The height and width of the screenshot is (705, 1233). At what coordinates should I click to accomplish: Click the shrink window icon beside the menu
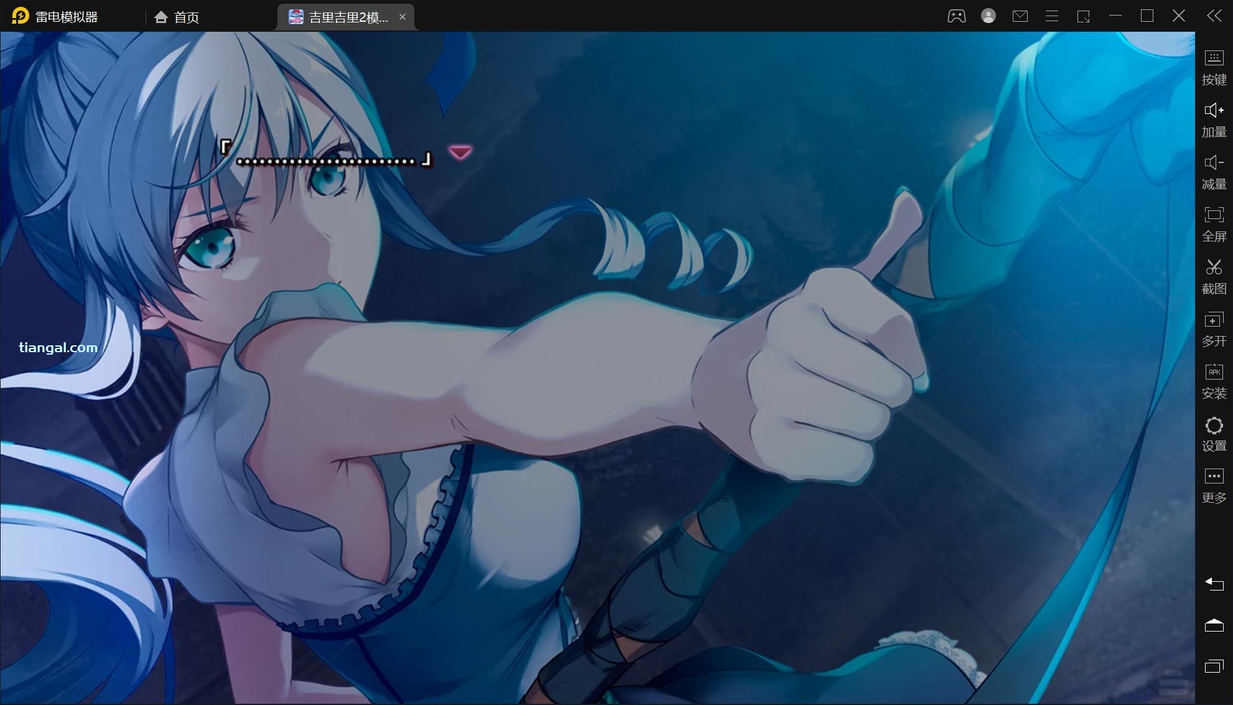pyautogui.click(x=1083, y=16)
